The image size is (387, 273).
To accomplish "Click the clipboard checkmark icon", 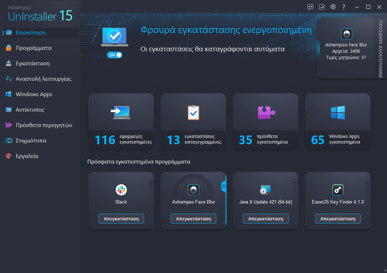I will click(193, 113).
